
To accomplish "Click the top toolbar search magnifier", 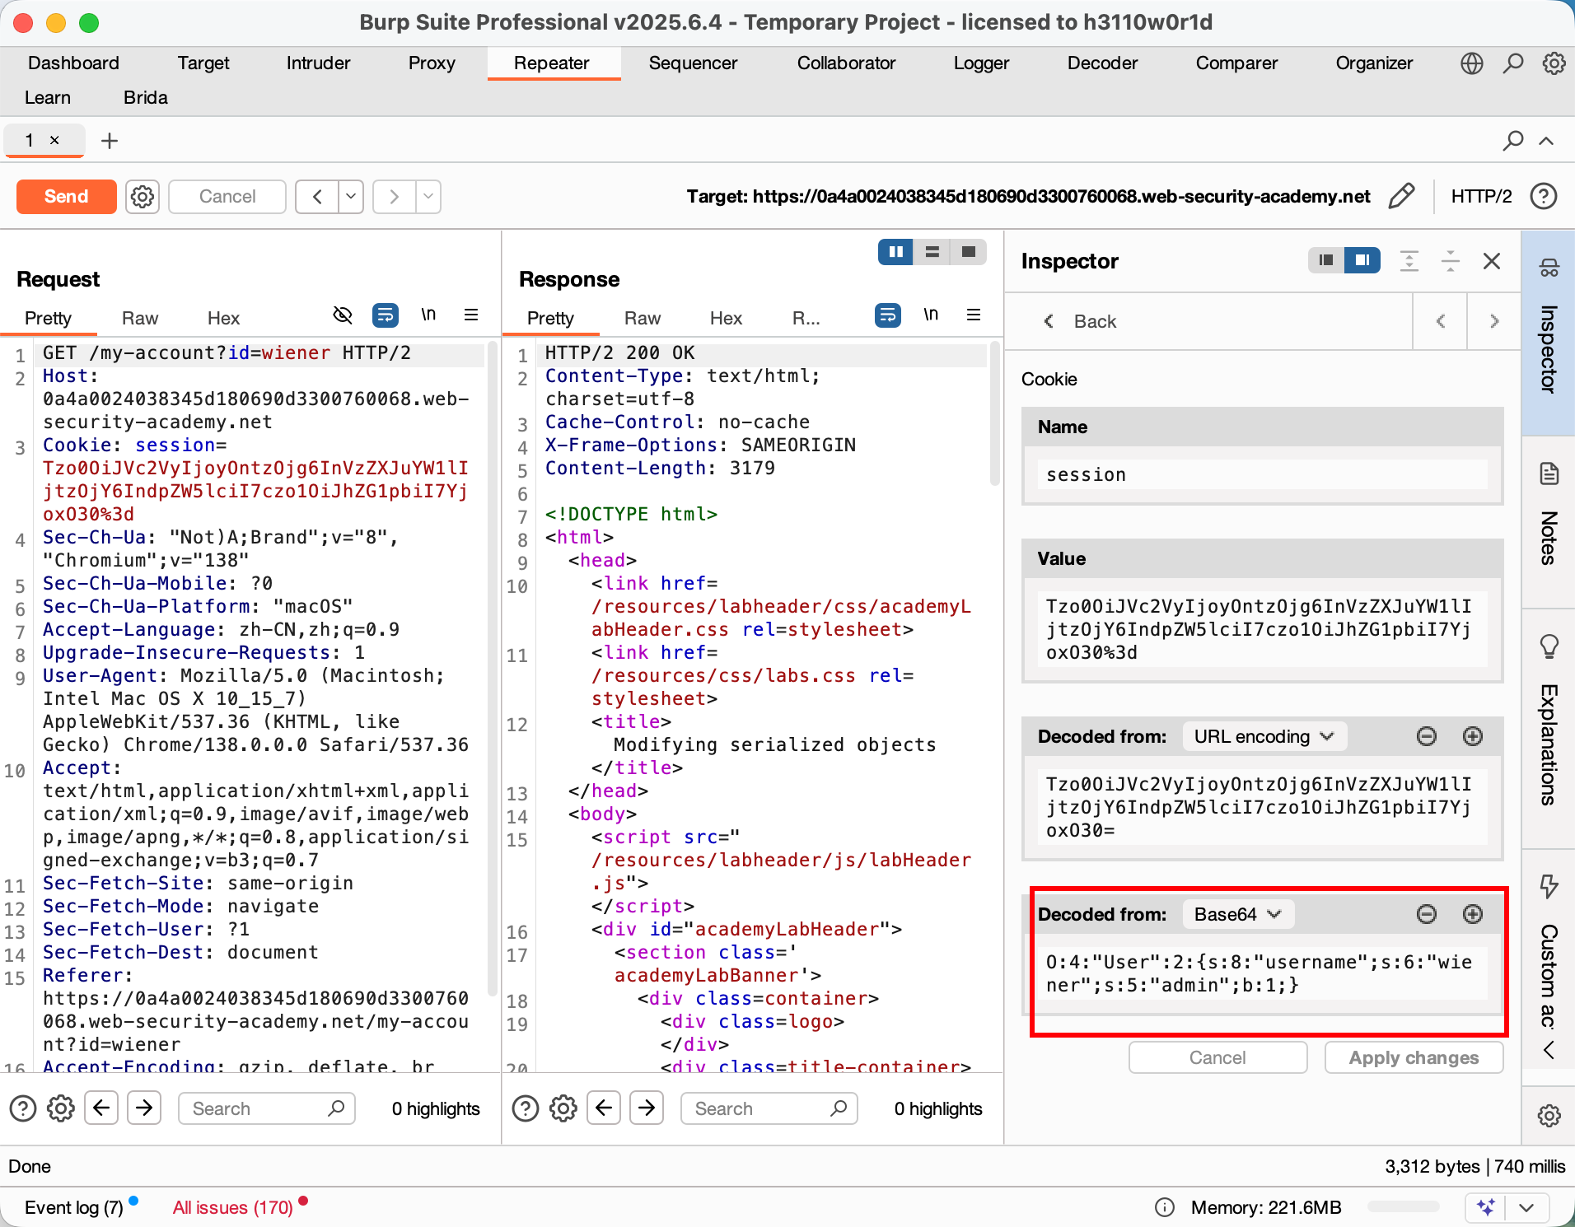I will pos(1513,63).
